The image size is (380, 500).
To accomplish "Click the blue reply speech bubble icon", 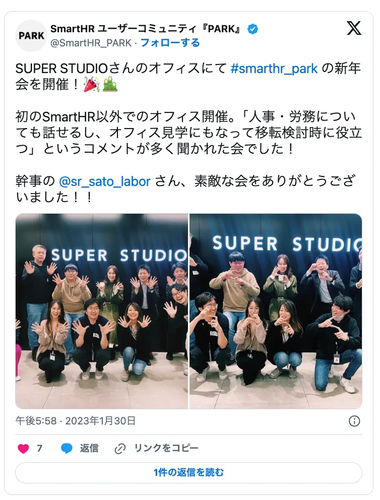I will click(x=67, y=449).
